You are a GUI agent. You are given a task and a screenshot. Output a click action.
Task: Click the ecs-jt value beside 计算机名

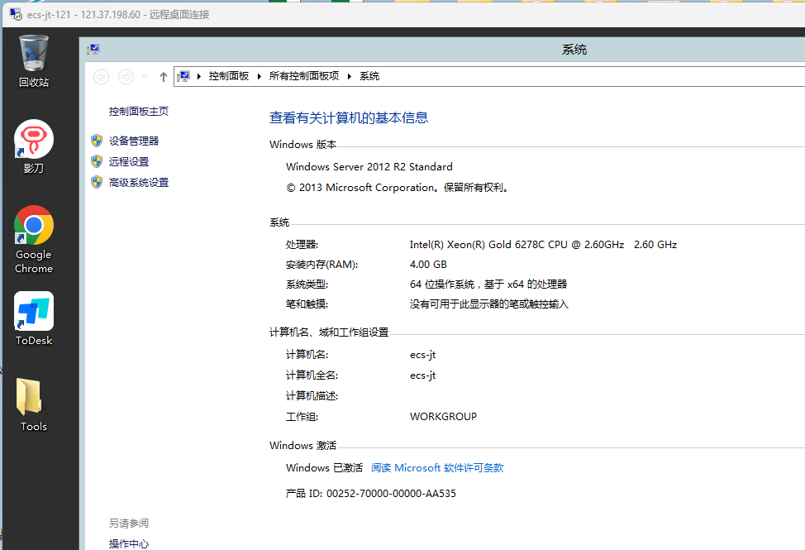(x=422, y=355)
